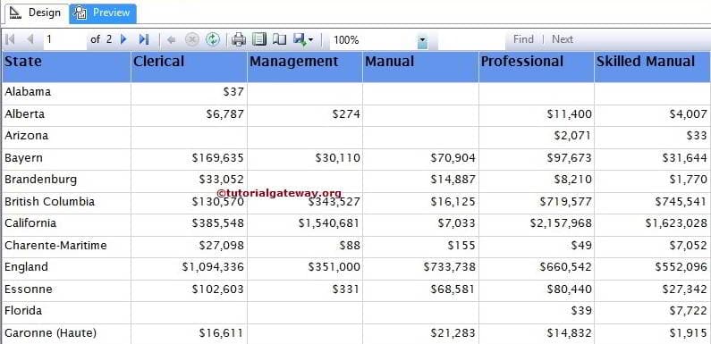The image size is (711, 344).
Task: Select the Bayern row label
Action: coord(23,158)
